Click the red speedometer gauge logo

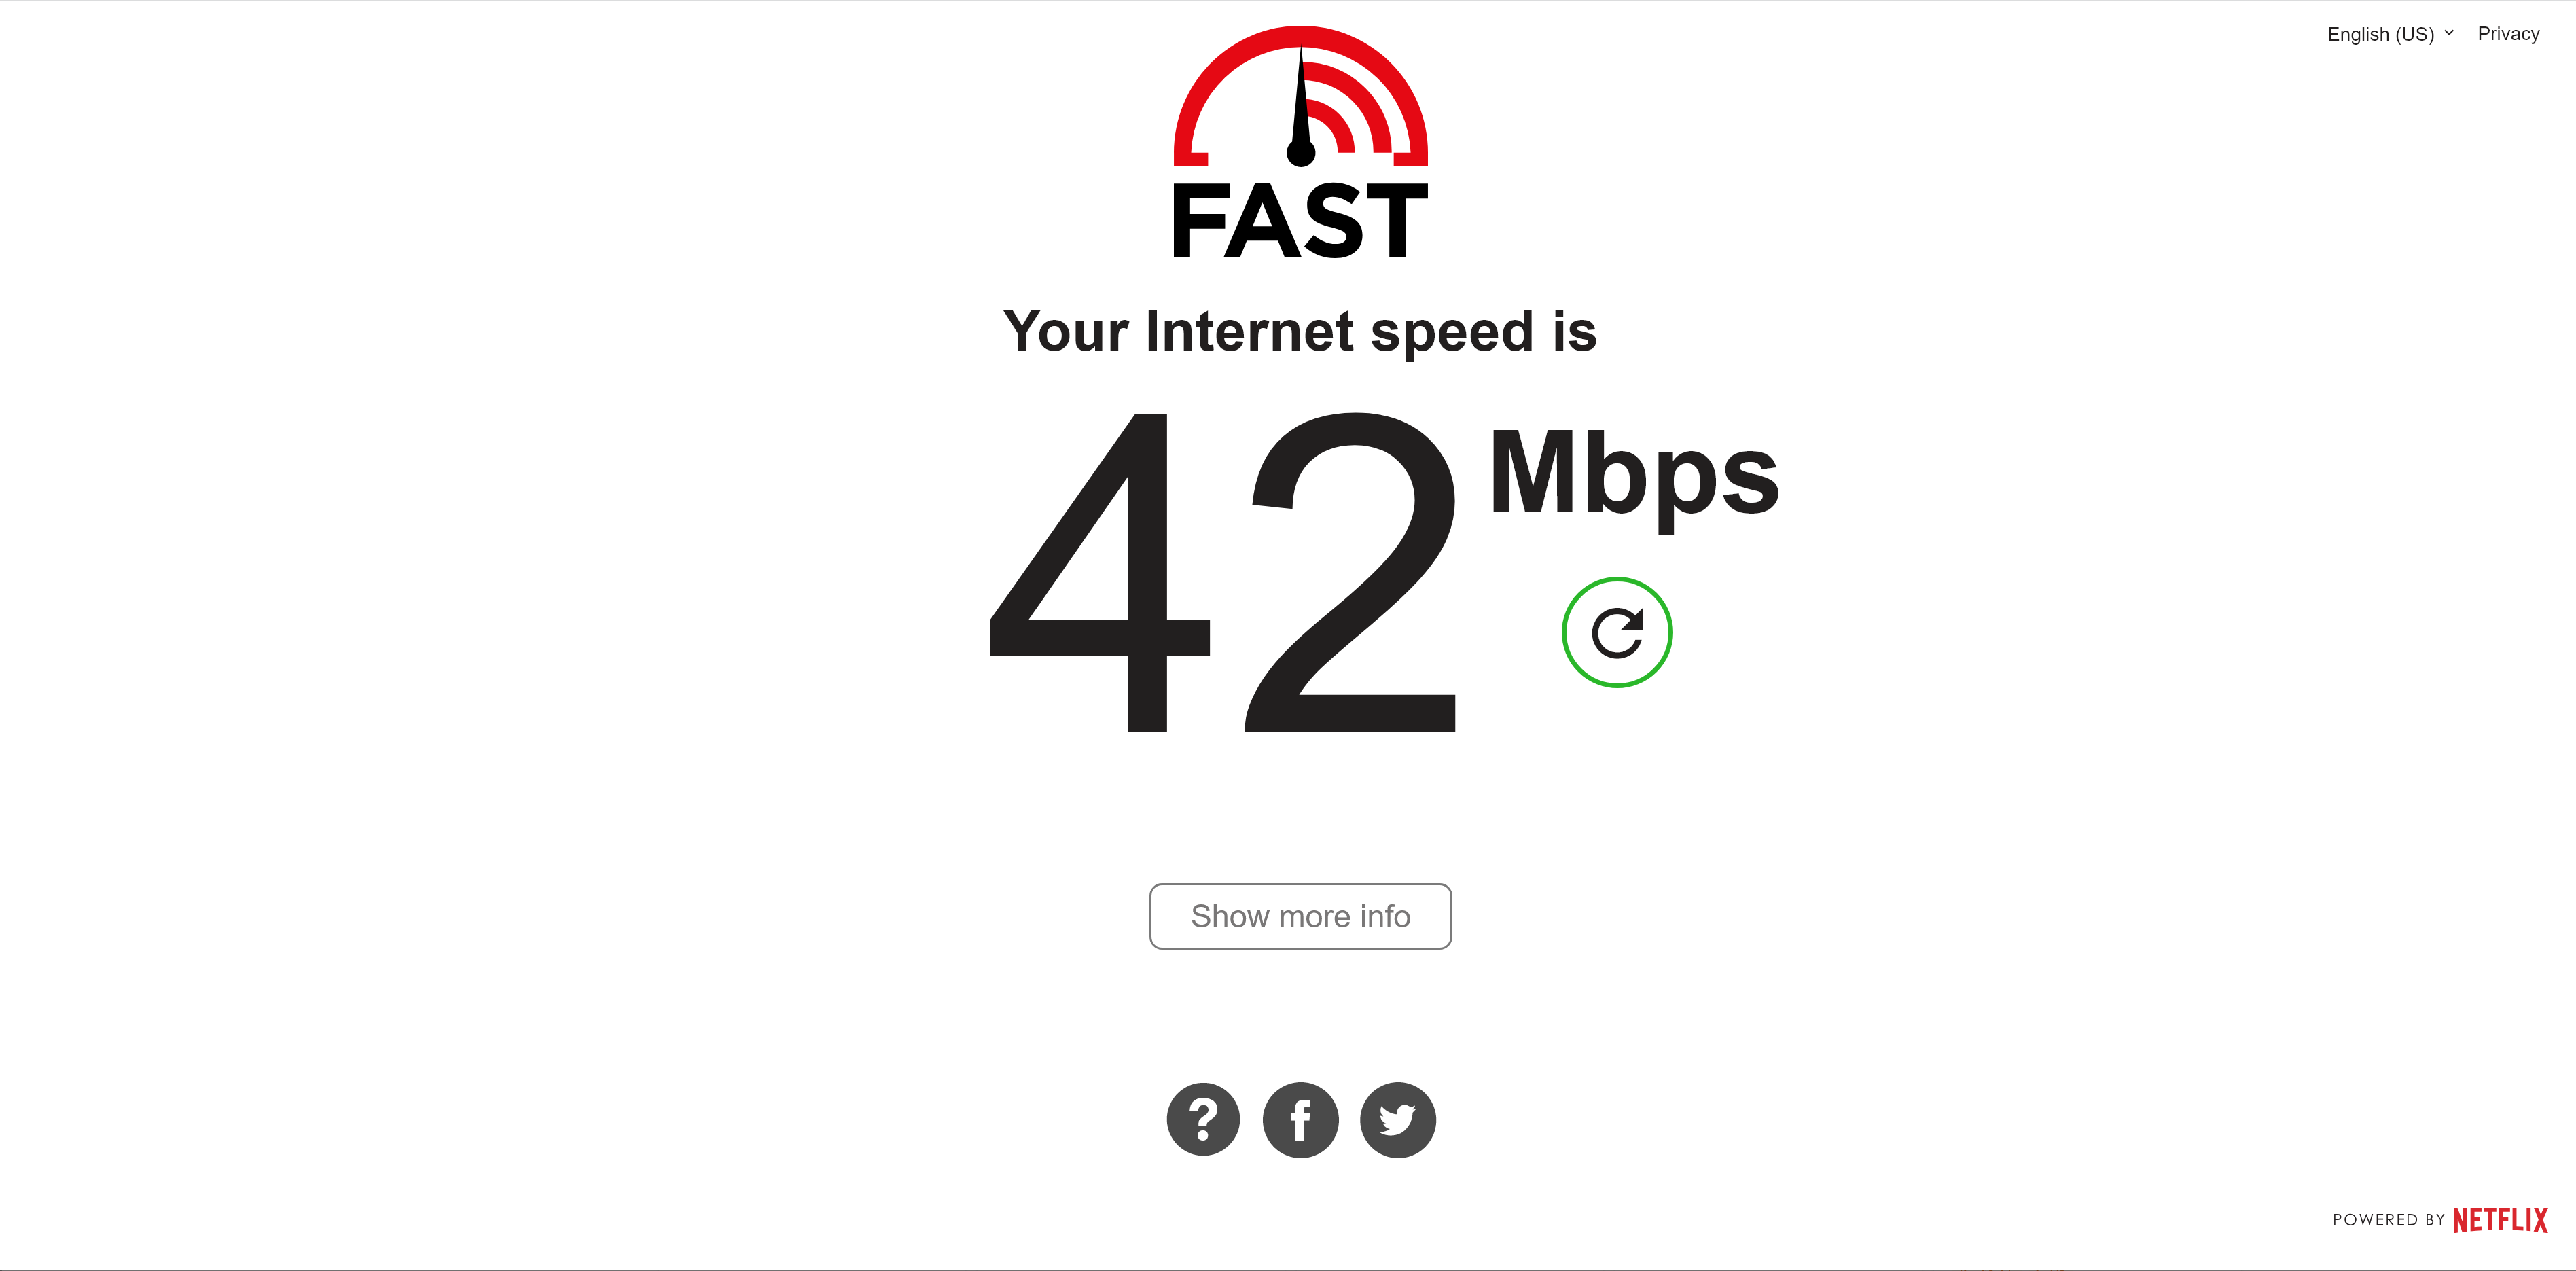(x=1300, y=96)
